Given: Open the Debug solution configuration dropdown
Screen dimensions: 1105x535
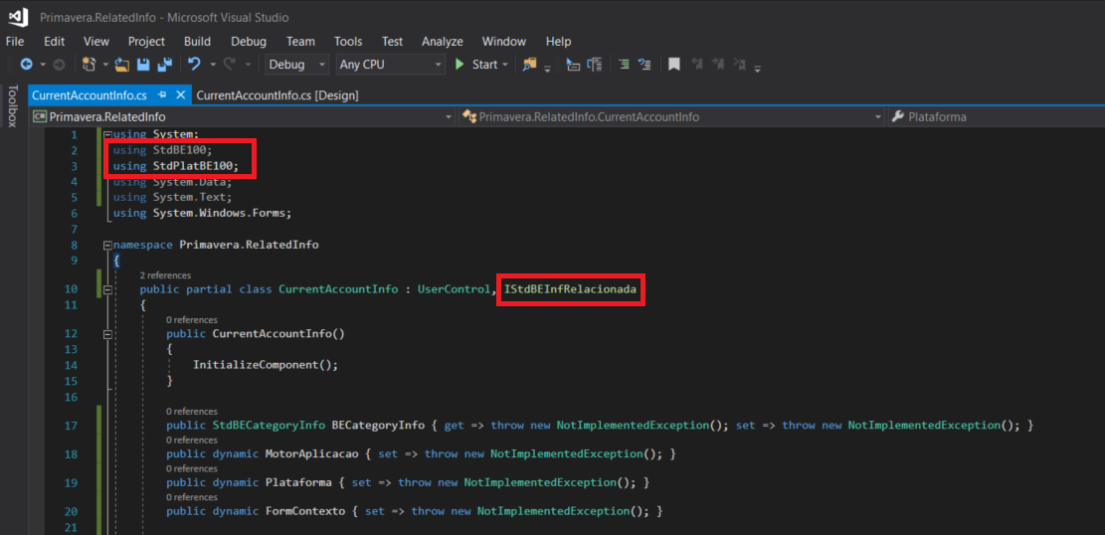Looking at the screenshot, I should (x=297, y=65).
